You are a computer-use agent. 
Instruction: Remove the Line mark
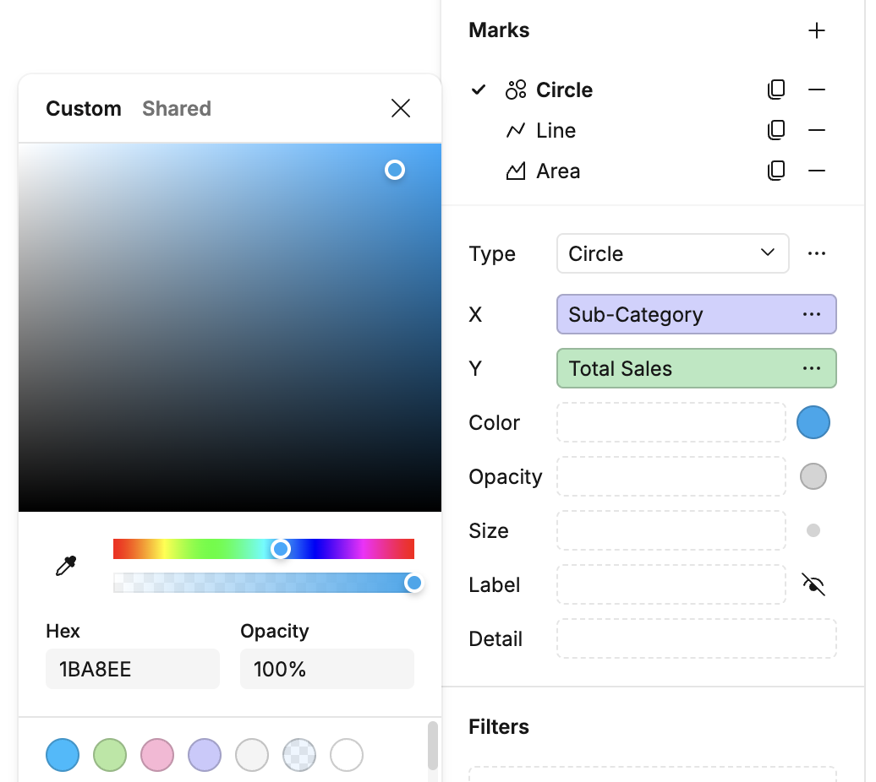[x=816, y=131]
